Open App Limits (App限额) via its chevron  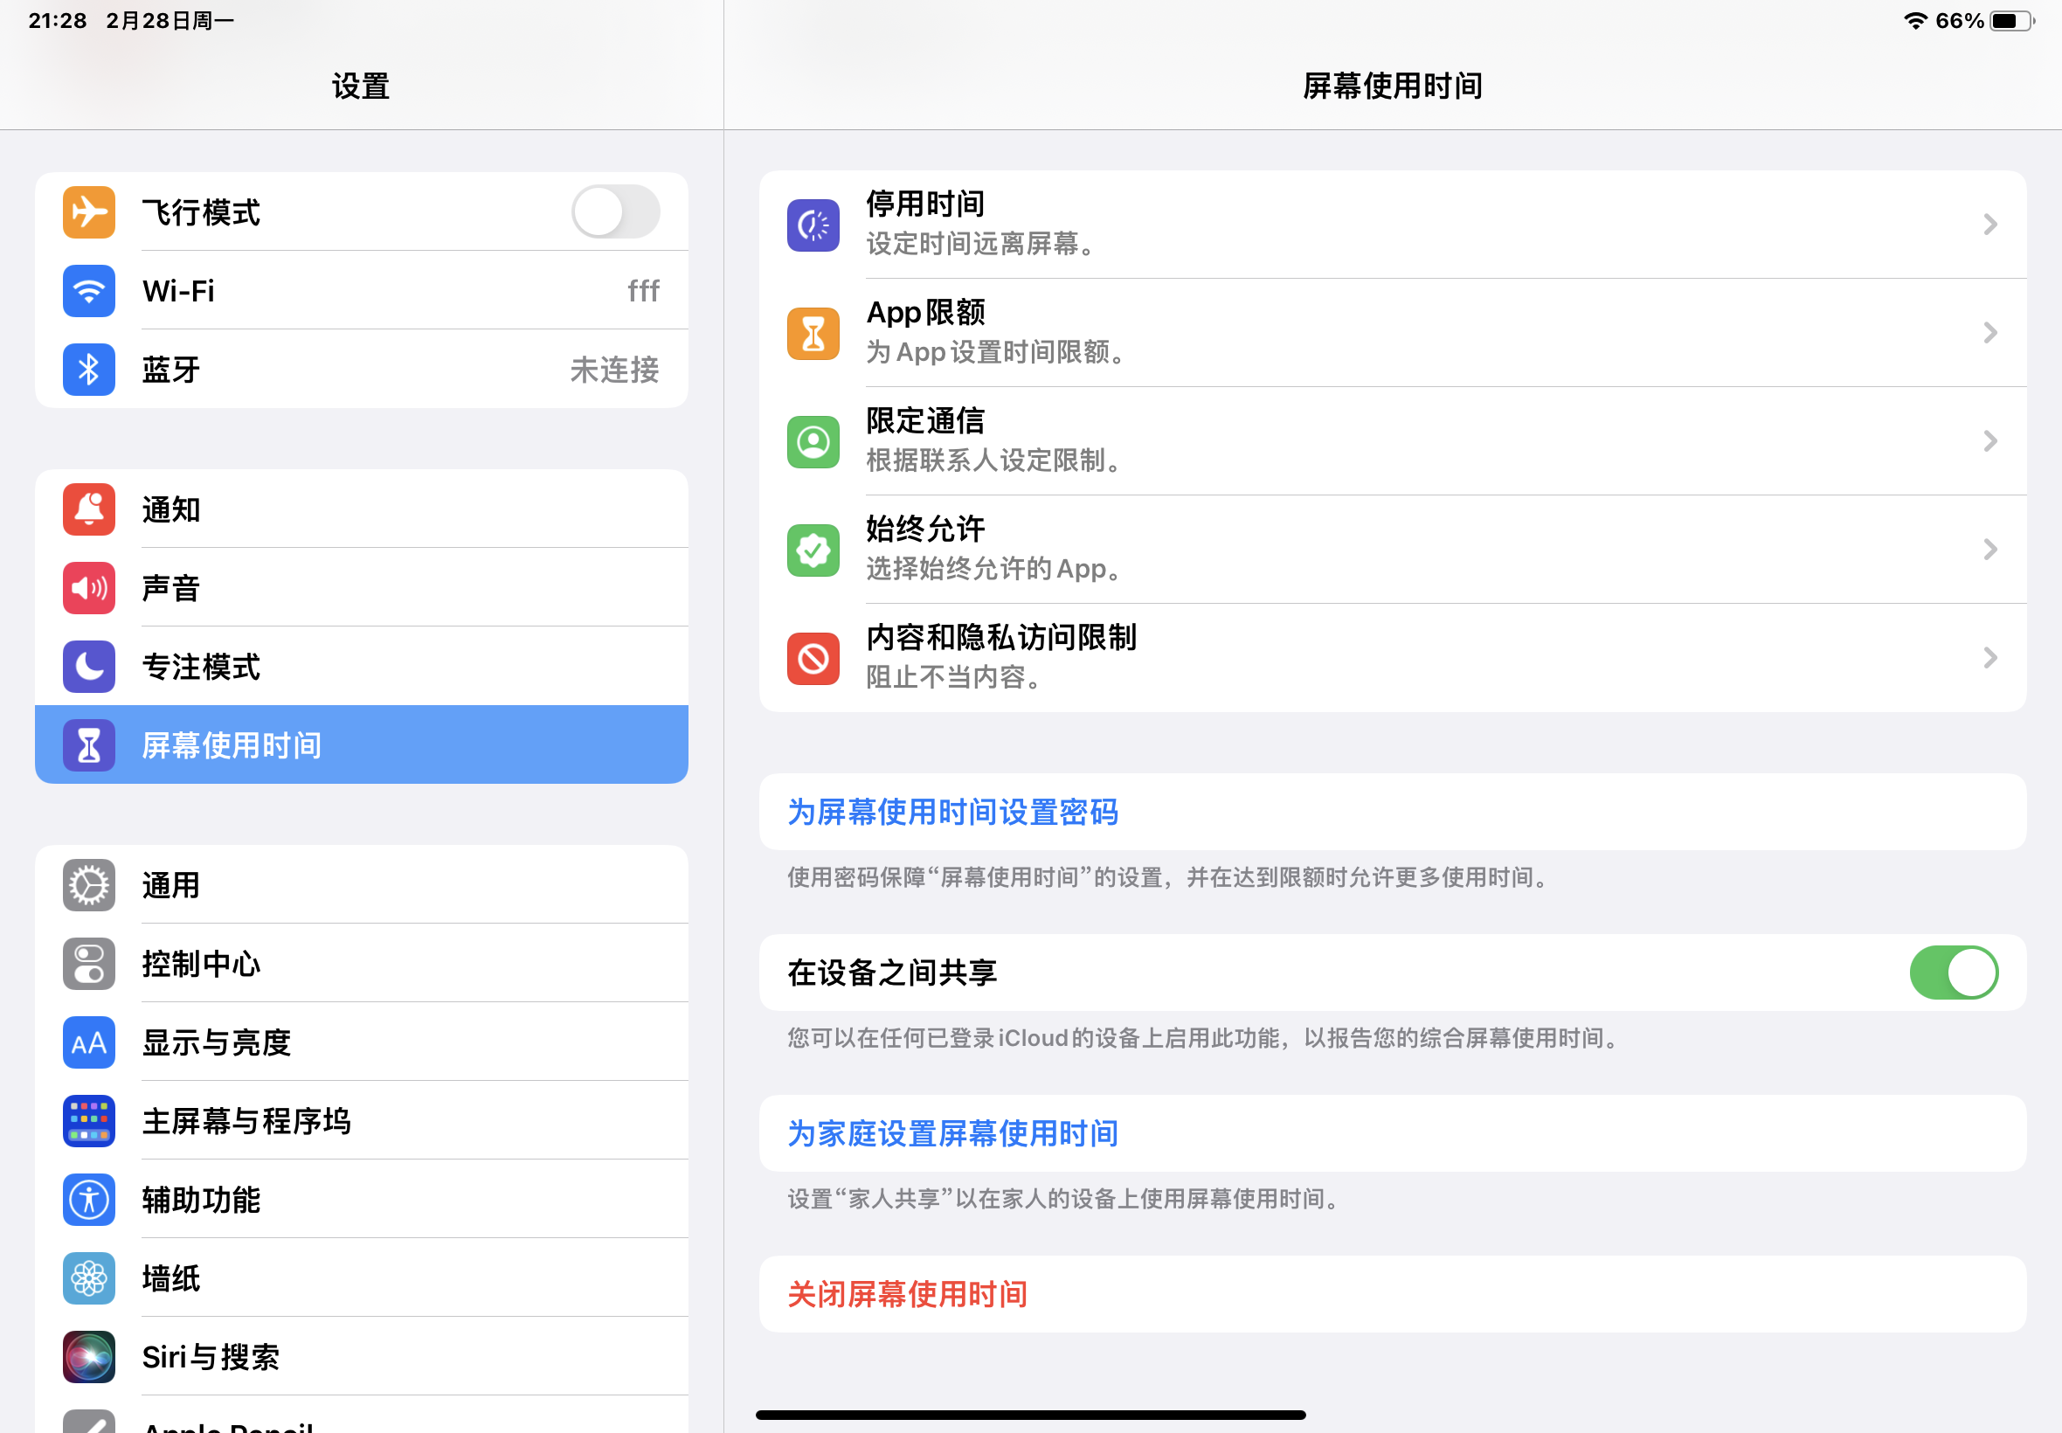pyautogui.click(x=1989, y=333)
